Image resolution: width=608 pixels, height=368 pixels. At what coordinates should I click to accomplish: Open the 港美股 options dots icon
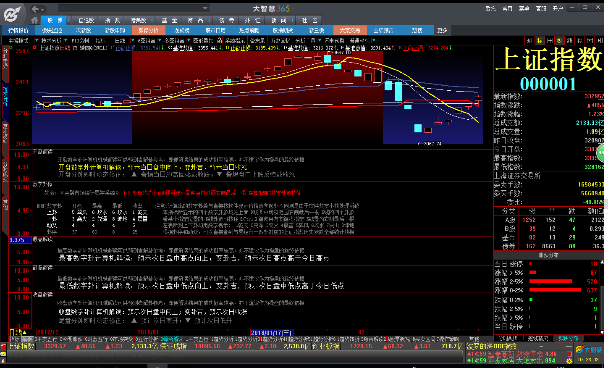tap(152, 20)
